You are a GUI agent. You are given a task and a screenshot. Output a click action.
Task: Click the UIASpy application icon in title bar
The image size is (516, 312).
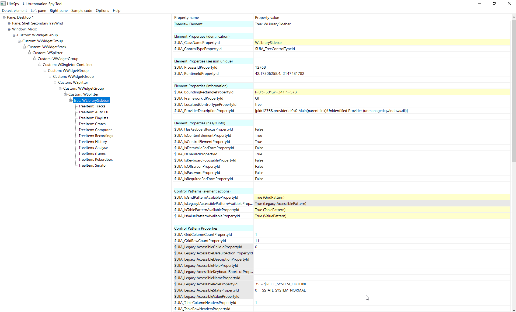click(3, 3)
